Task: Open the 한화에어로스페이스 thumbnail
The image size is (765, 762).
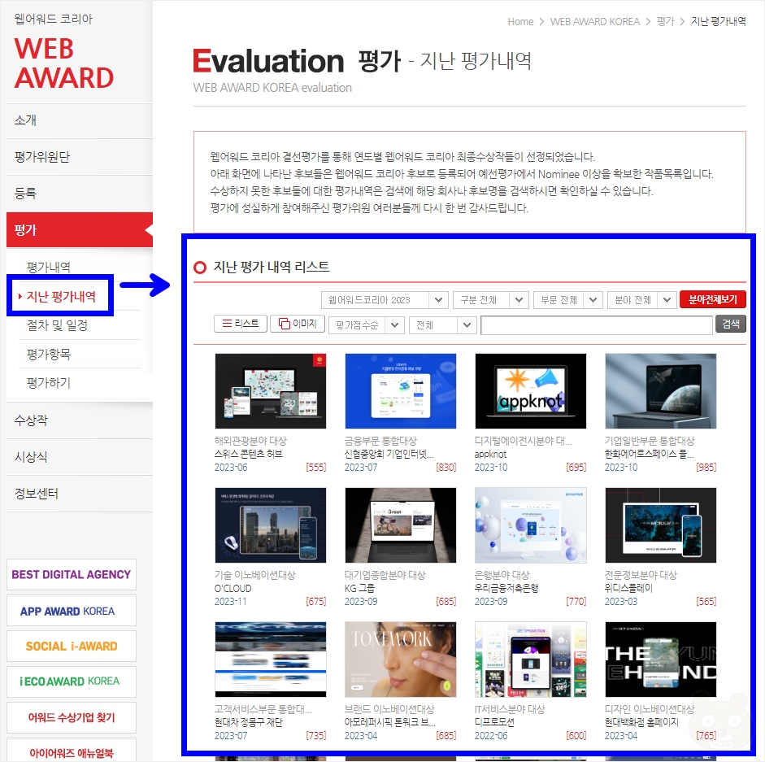Action: 661,391
